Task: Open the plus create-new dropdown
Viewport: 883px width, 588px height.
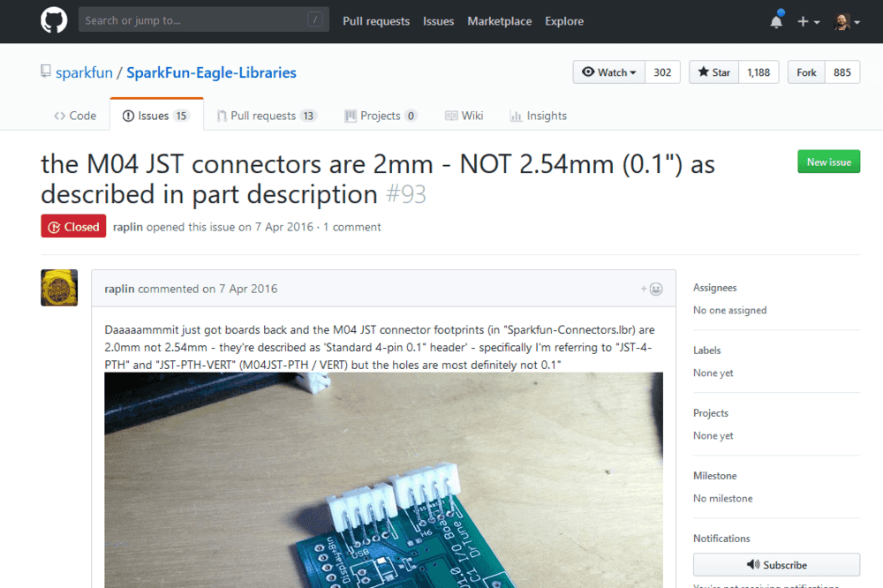Action: click(808, 21)
